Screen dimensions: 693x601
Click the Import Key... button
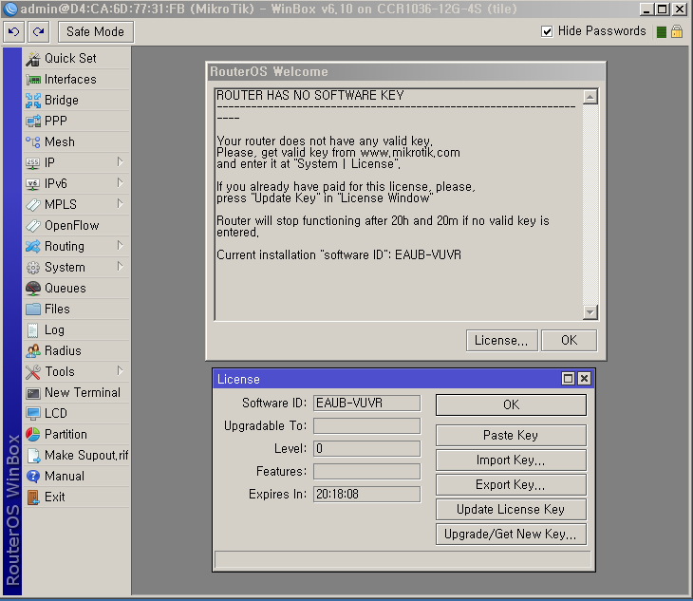511,460
